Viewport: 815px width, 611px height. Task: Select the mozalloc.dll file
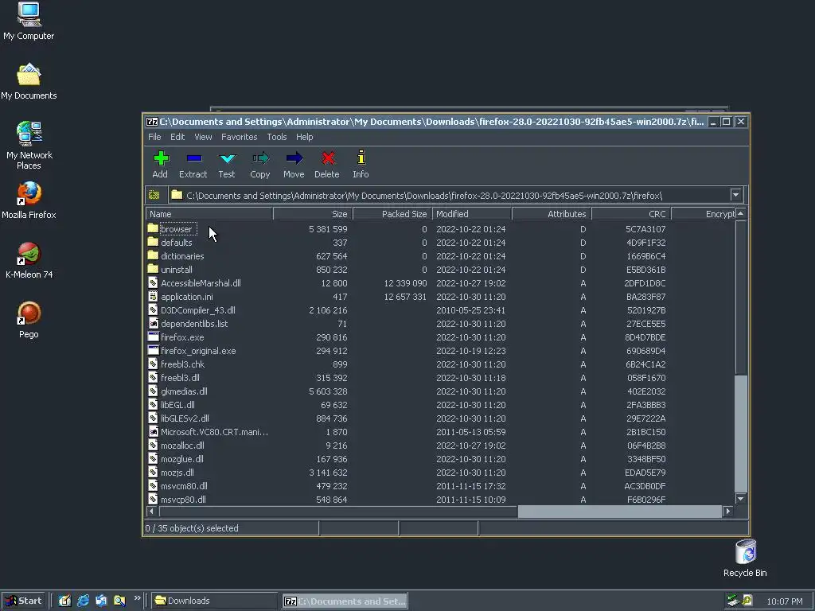click(x=182, y=446)
